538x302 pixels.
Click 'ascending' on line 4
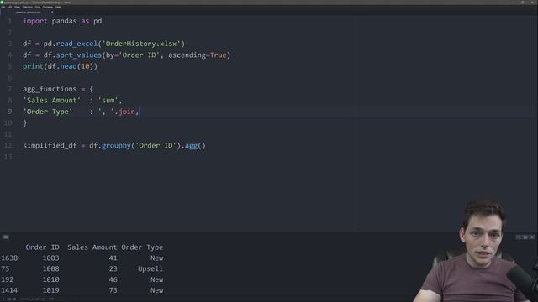(187, 55)
